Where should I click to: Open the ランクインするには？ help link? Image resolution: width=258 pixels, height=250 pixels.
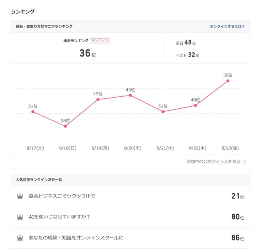pos(227,27)
